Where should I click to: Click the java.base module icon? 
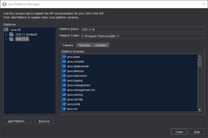tap(64, 57)
